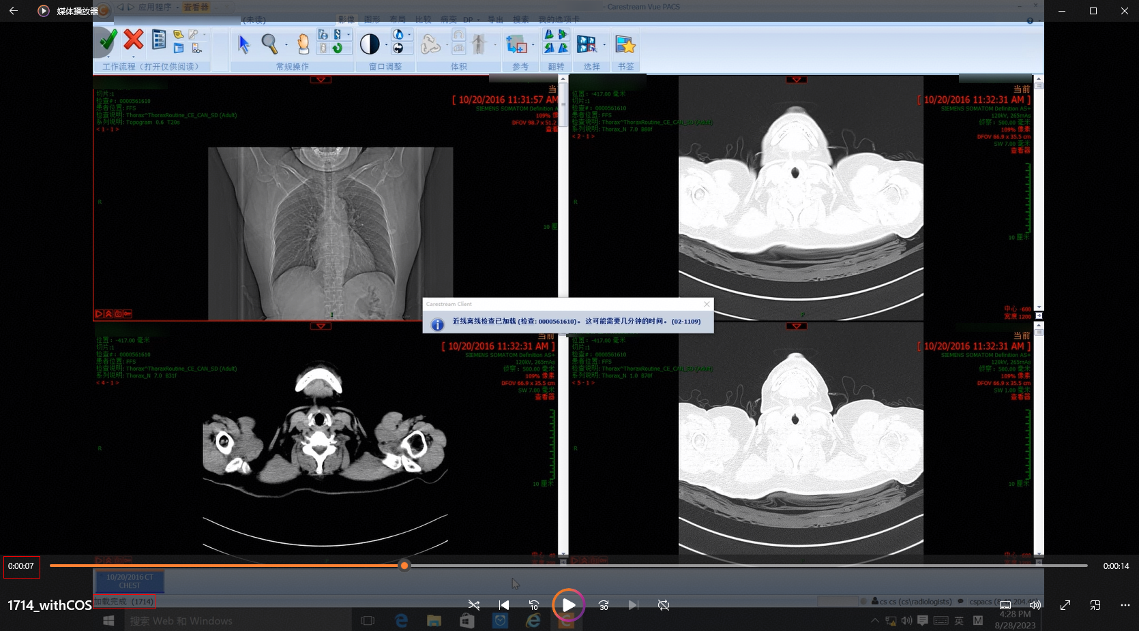The height and width of the screenshot is (631, 1139).
Task: Go back with the media player arrow
Action: [x=13, y=11]
